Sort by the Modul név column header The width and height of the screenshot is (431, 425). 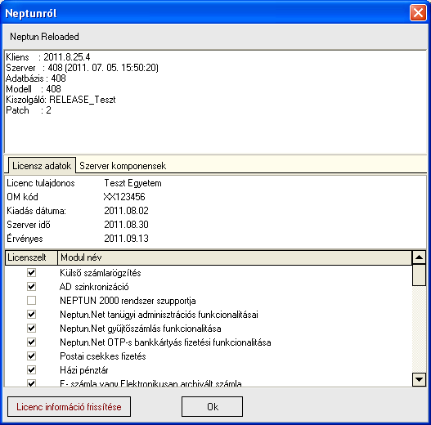(235, 257)
